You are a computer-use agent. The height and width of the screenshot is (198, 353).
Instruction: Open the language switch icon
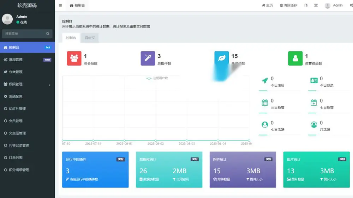click(306, 5)
